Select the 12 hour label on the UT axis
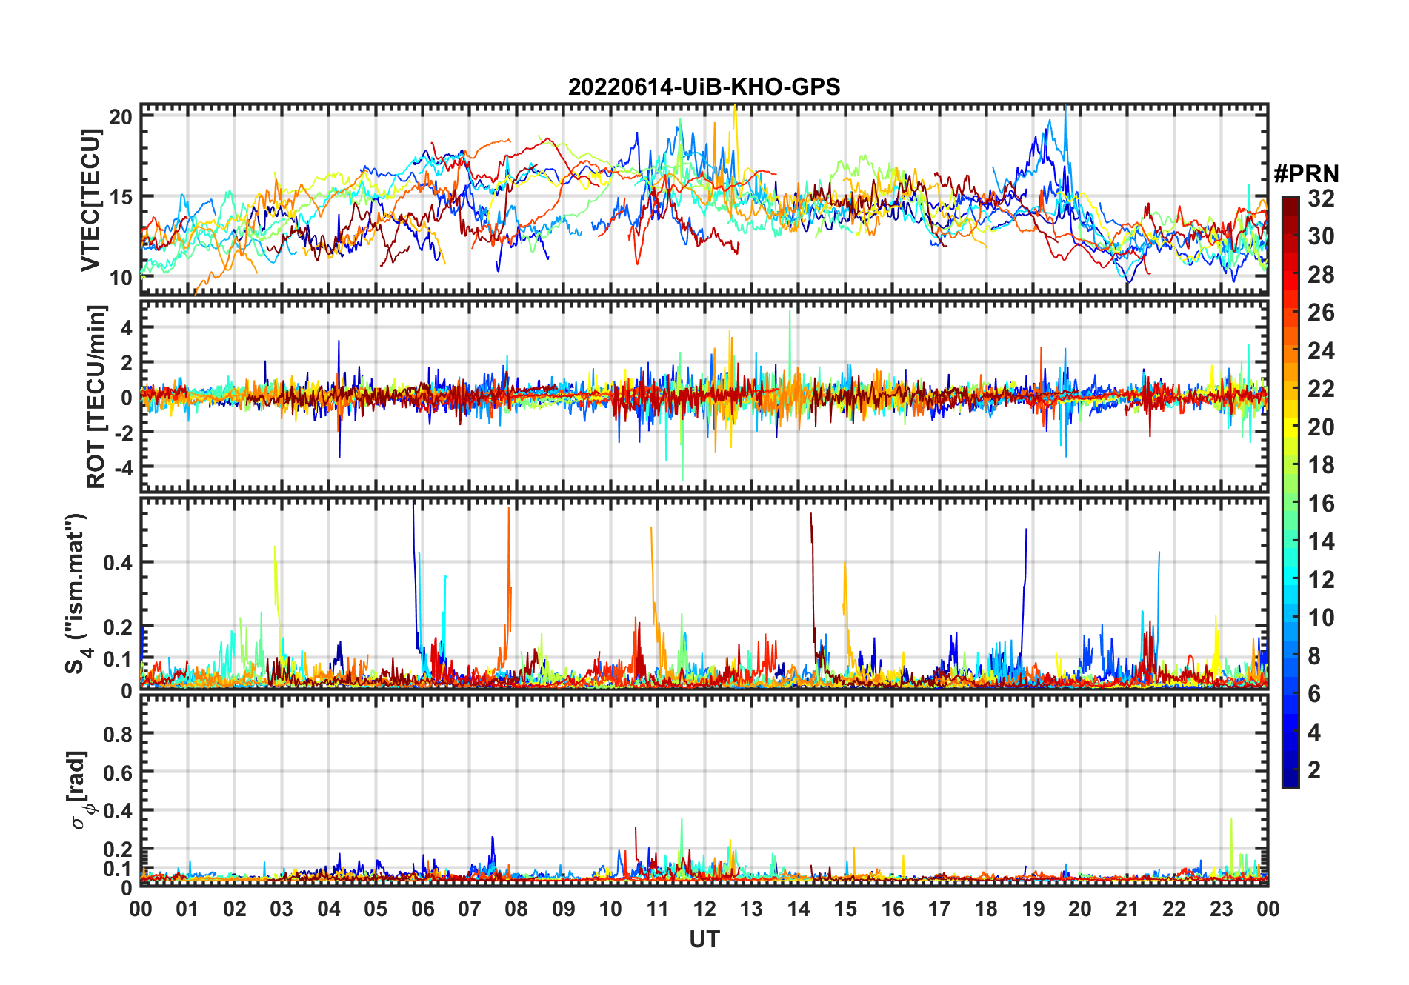This screenshot has height=985, width=1409. point(704,909)
